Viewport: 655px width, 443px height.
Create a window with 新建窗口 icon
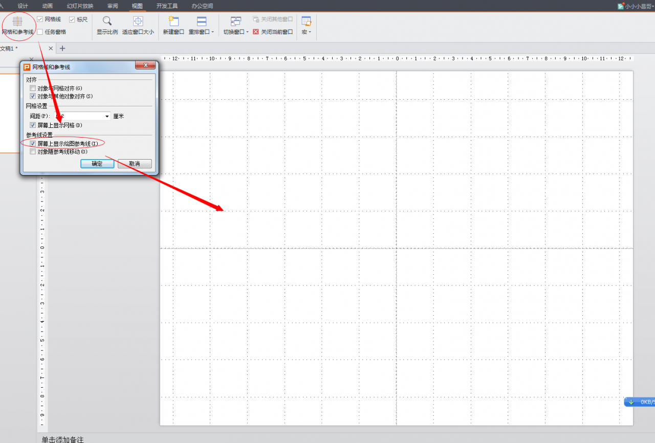173,21
